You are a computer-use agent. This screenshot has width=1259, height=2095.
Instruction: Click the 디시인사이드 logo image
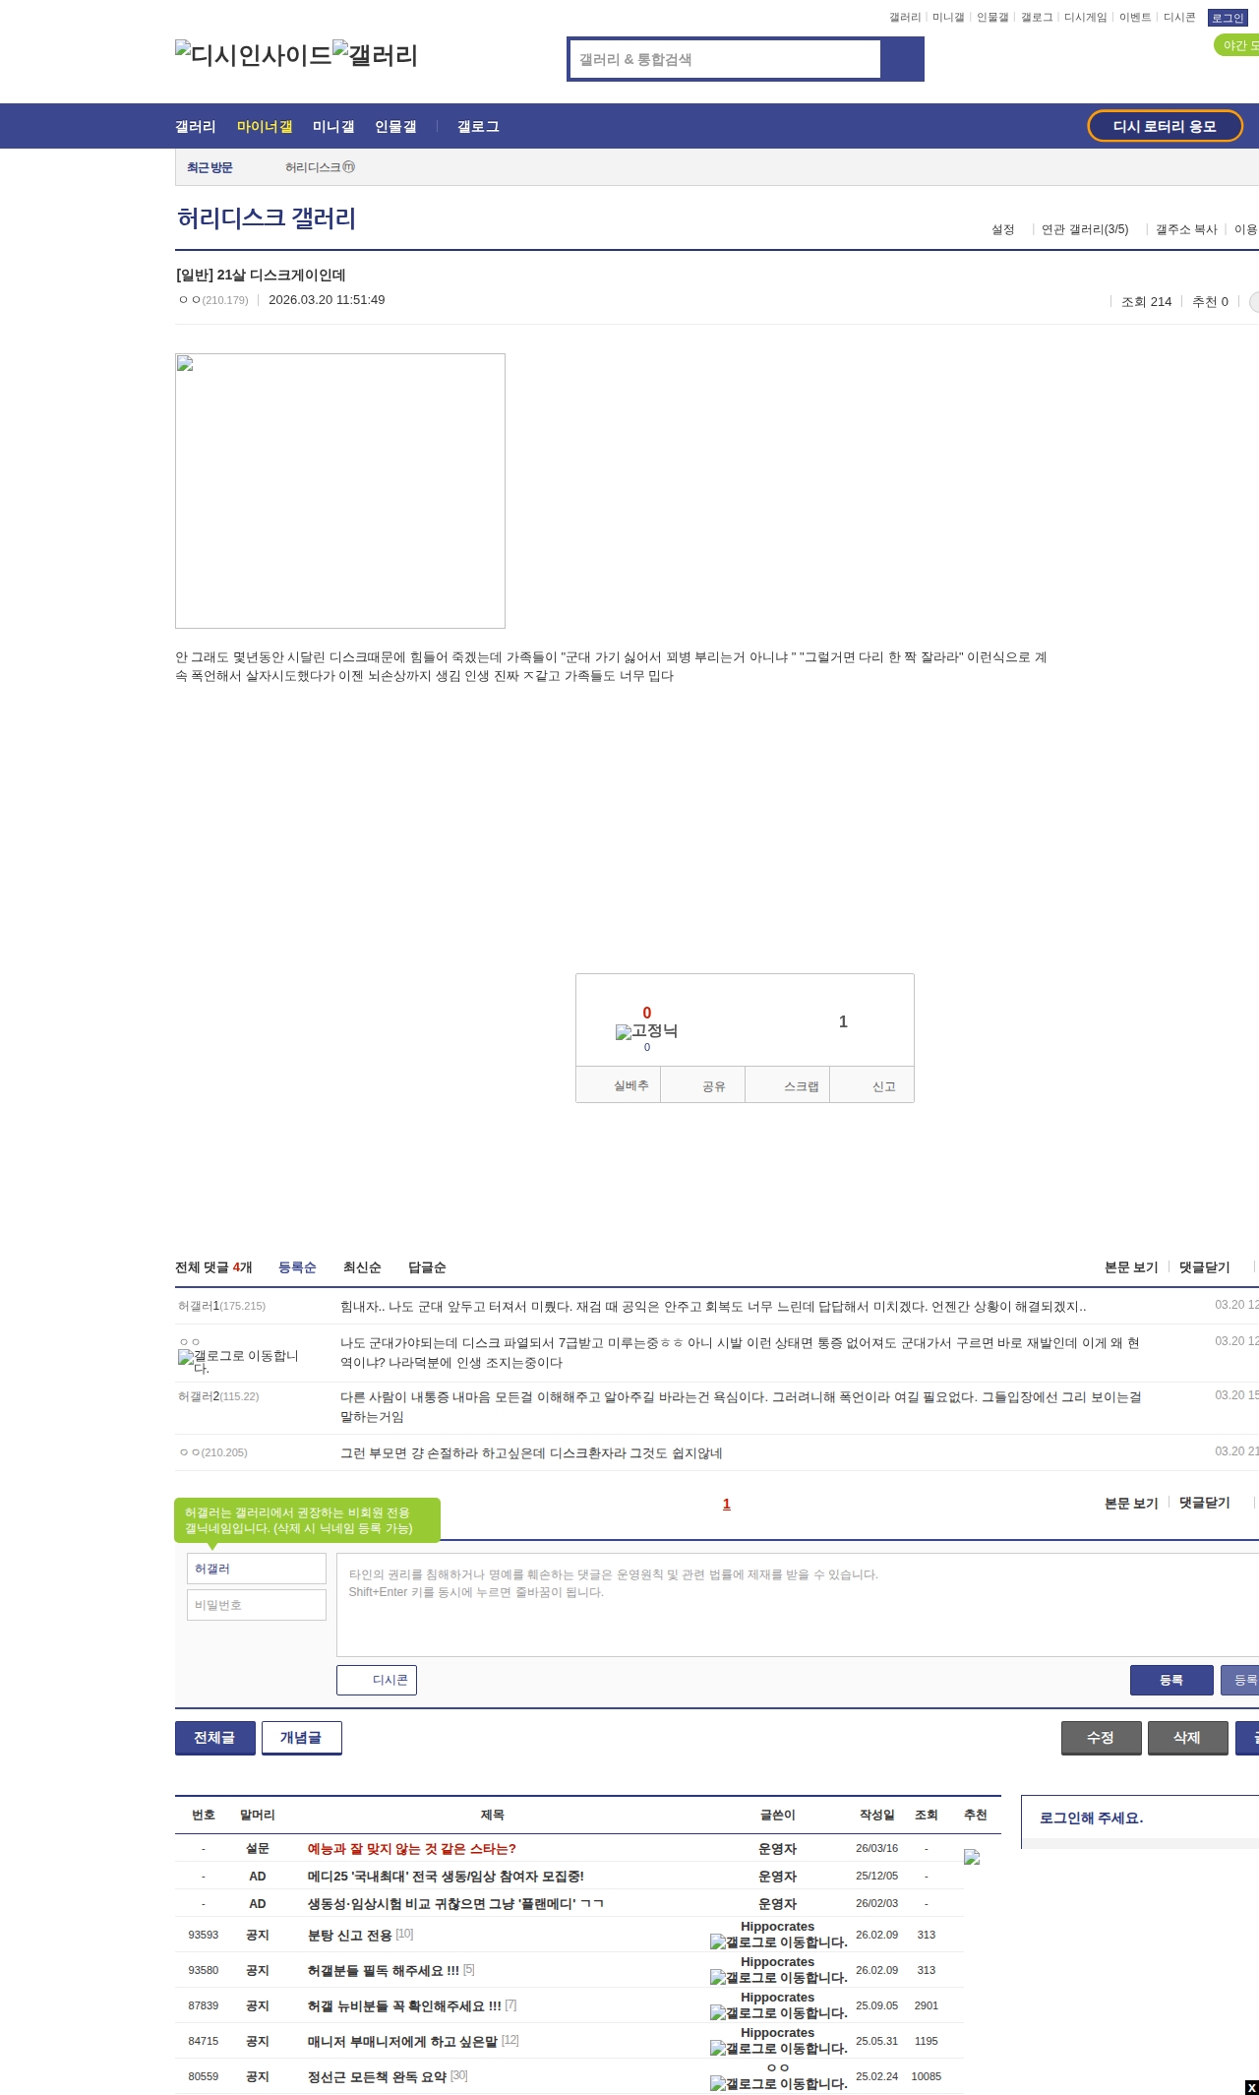click(254, 55)
